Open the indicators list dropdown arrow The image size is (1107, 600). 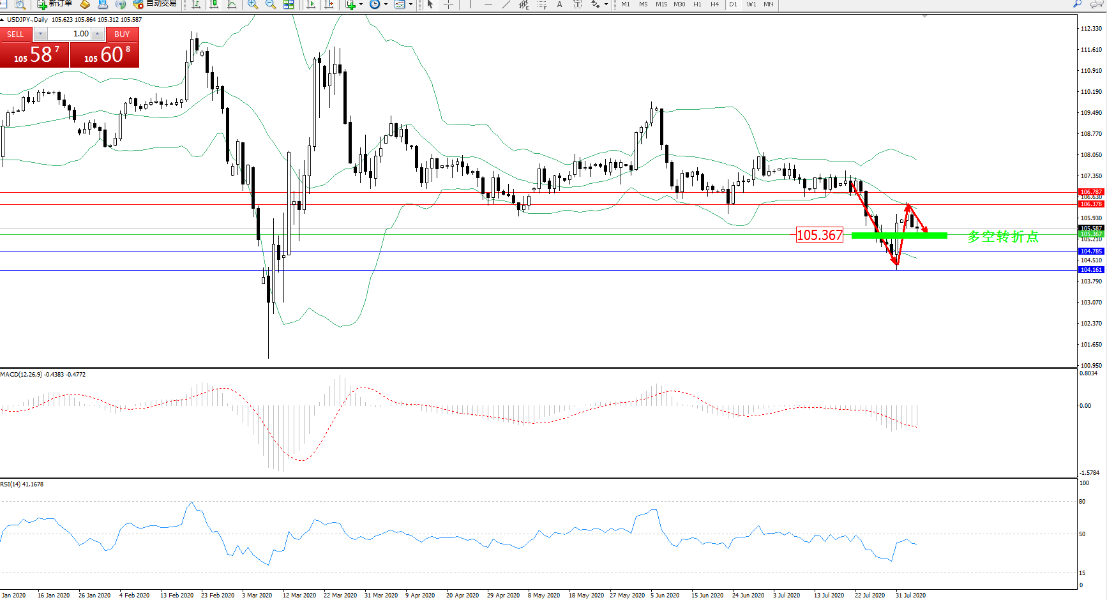coord(361,4)
